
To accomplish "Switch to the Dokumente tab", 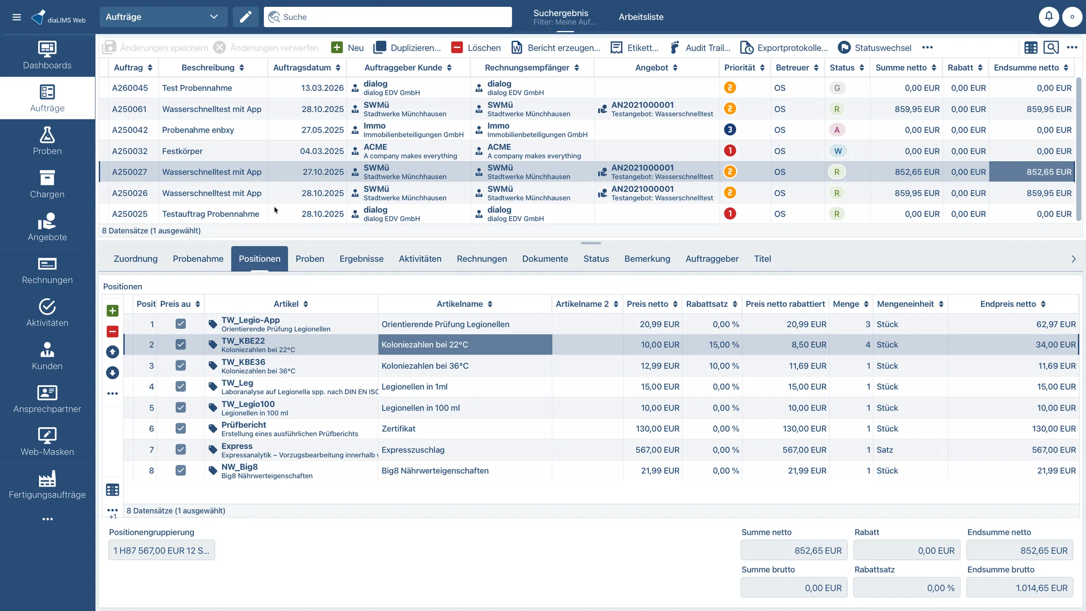I will coord(545,259).
